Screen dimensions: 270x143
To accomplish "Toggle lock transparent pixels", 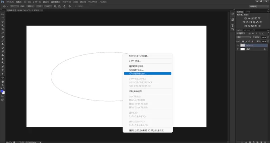I will (x=243, y=41).
